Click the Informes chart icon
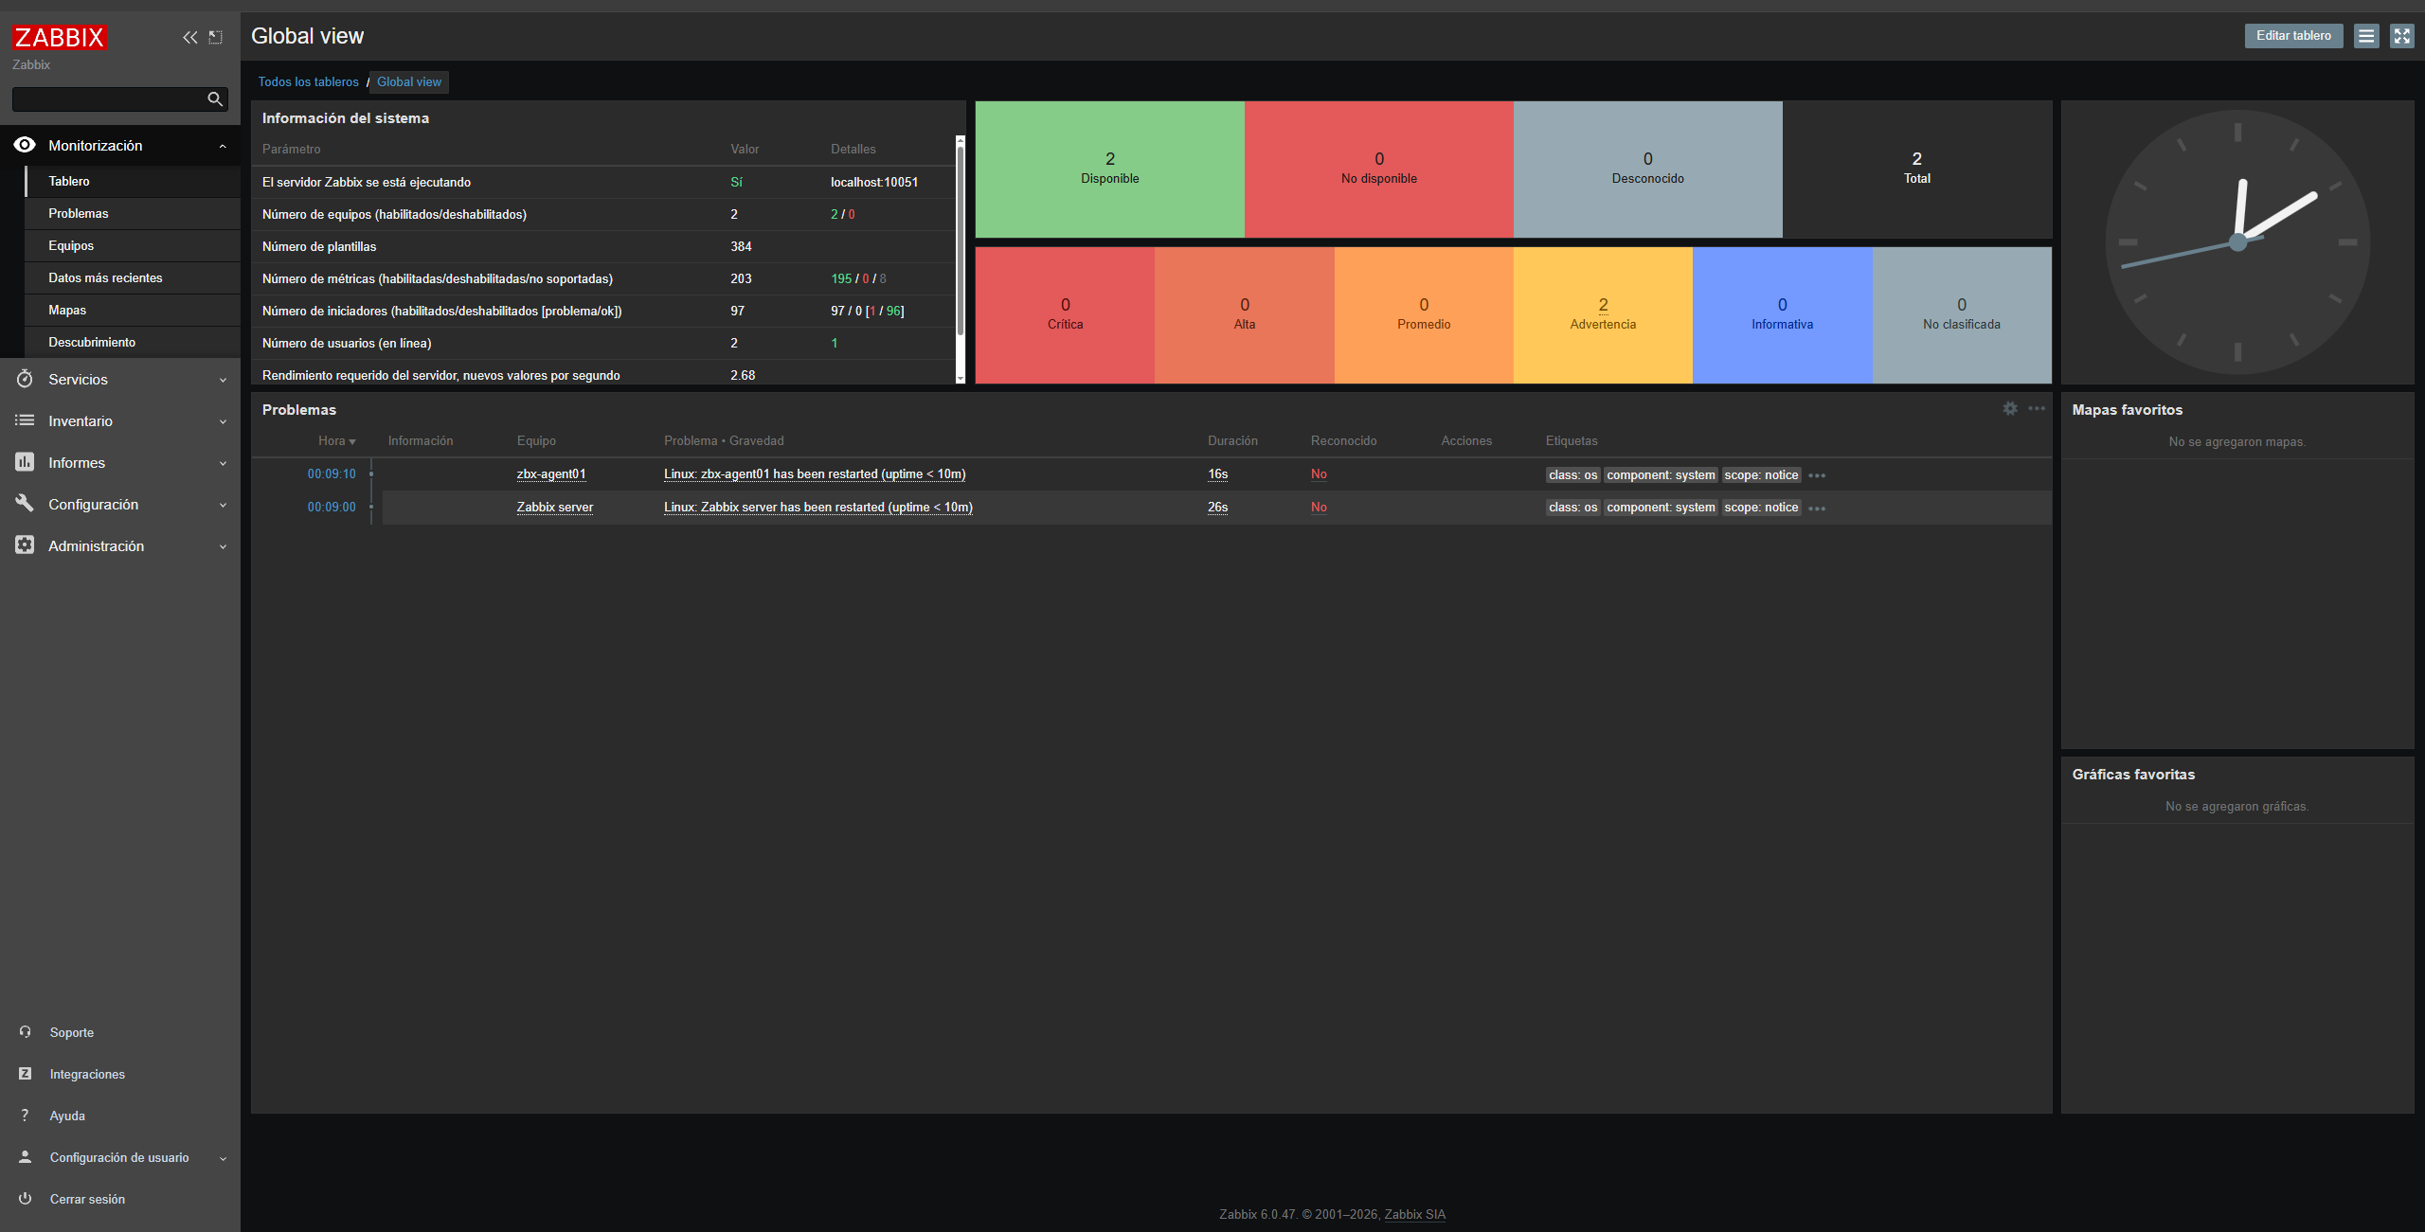2425x1232 pixels. pyautogui.click(x=25, y=462)
